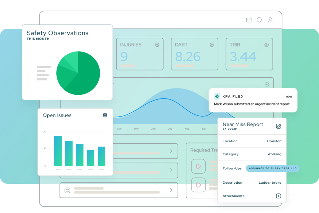Open the inbox icon in the top bar

[249, 20]
